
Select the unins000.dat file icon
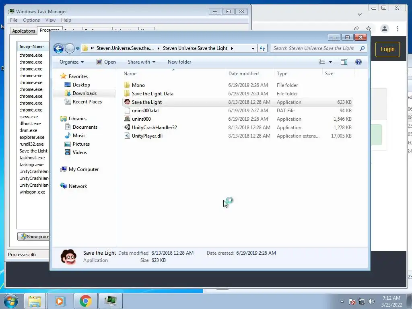[x=127, y=110]
